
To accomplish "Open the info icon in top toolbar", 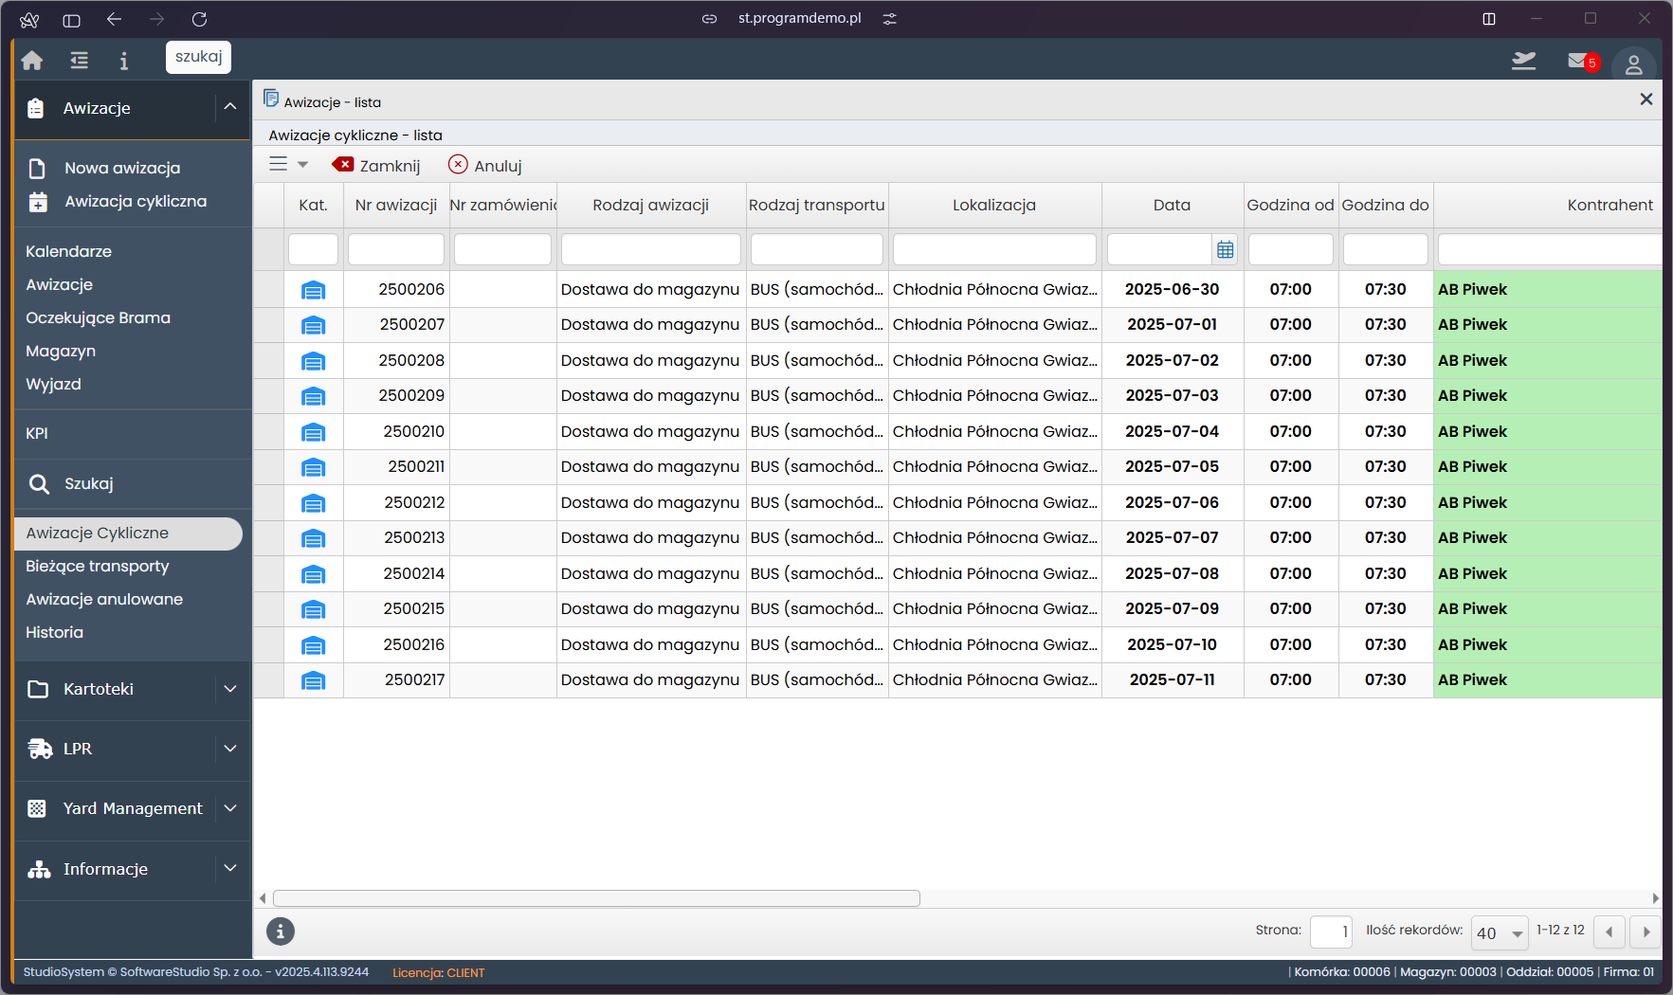I will (123, 61).
